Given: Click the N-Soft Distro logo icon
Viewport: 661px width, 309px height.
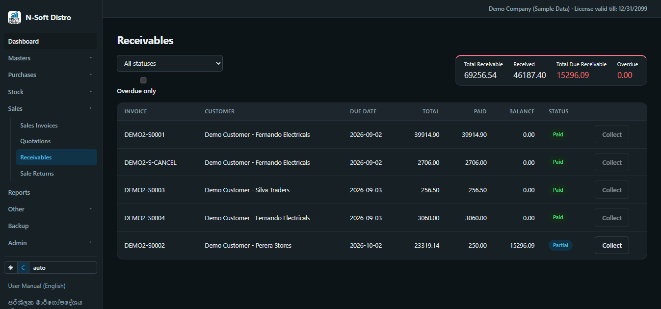Looking at the screenshot, I should pos(14,17).
